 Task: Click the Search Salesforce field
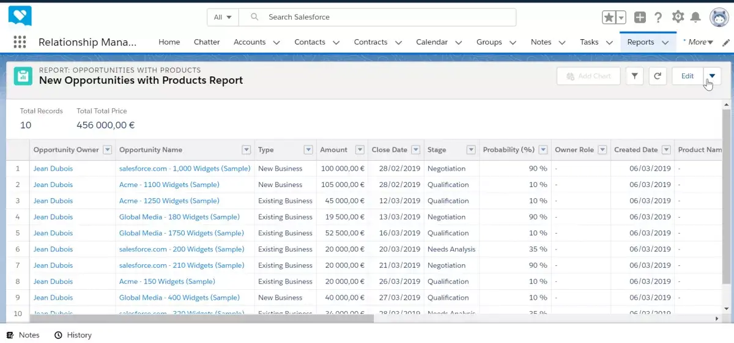tap(377, 17)
